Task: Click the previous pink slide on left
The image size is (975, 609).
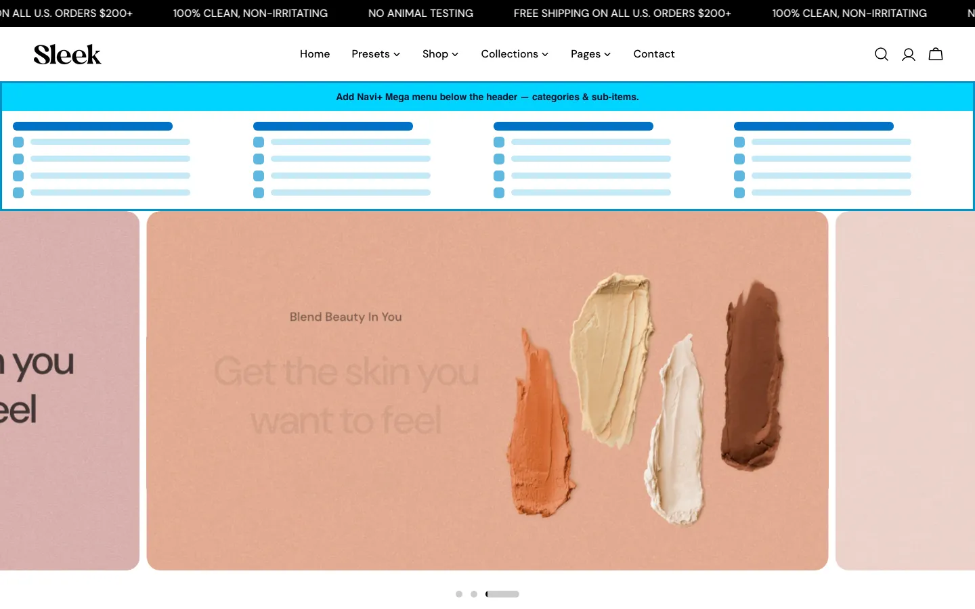Action: [70, 391]
